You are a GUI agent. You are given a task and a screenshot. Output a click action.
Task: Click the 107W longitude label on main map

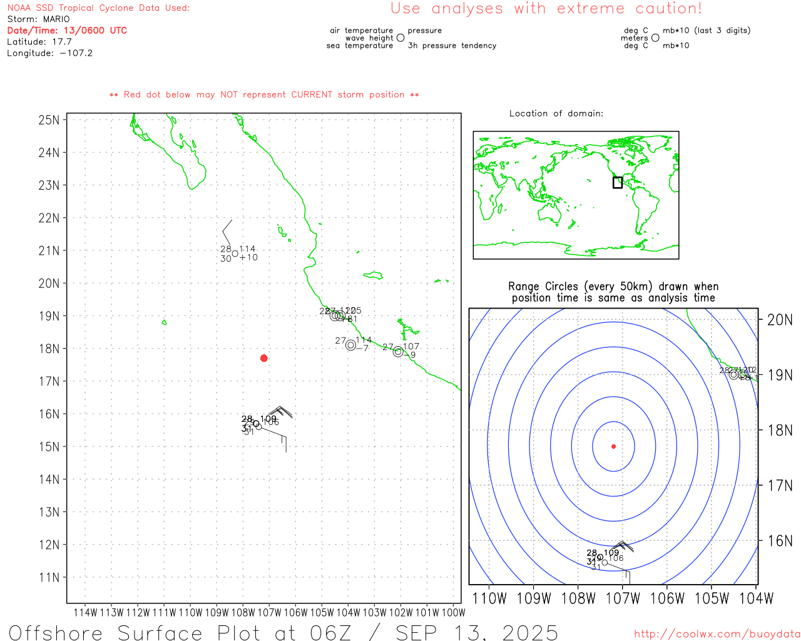(269, 612)
